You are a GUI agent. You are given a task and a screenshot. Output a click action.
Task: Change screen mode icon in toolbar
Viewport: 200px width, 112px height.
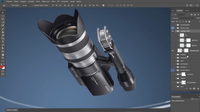pyautogui.click(x=3, y=75)
